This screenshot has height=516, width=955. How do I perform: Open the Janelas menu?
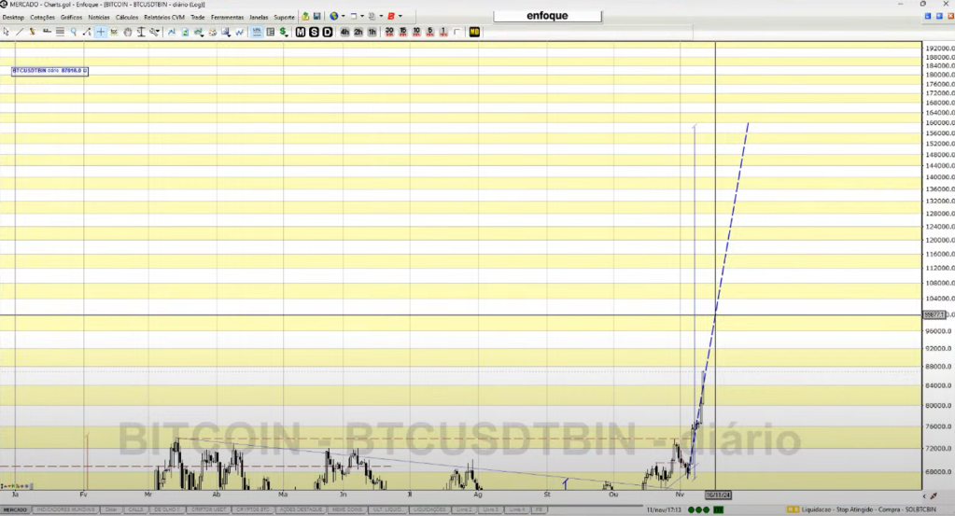(x=259, y=17)
